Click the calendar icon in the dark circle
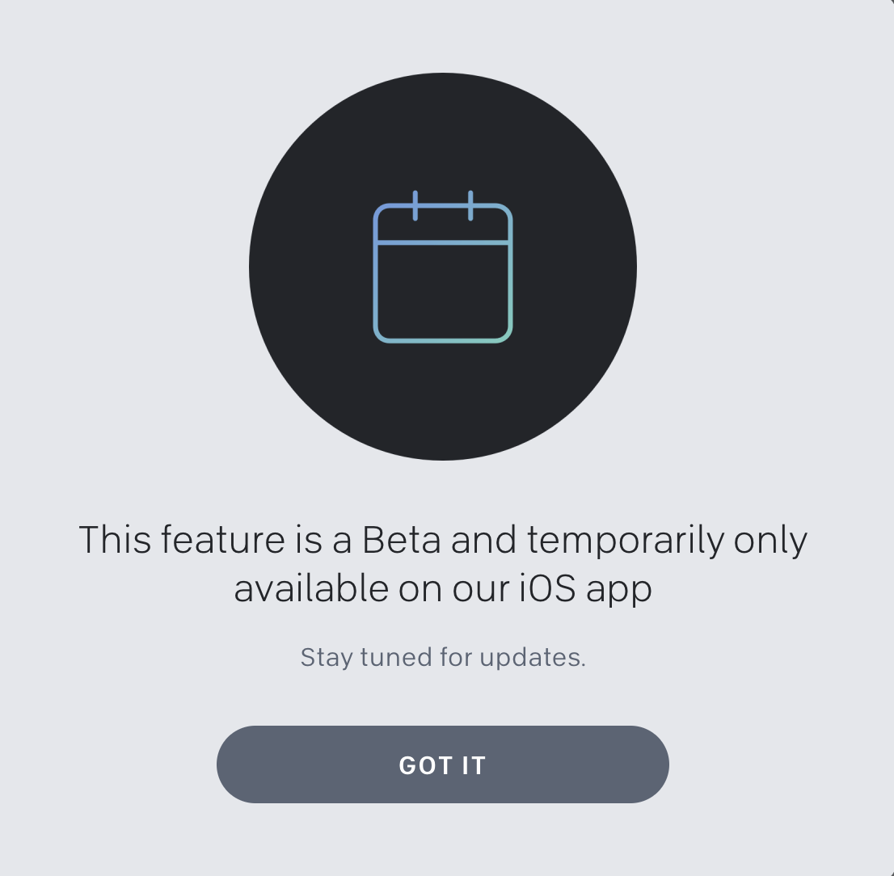 443,267
